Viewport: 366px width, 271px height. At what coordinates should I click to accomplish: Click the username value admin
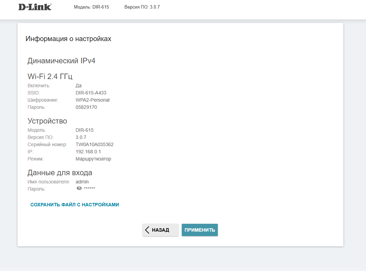point(82,182)
